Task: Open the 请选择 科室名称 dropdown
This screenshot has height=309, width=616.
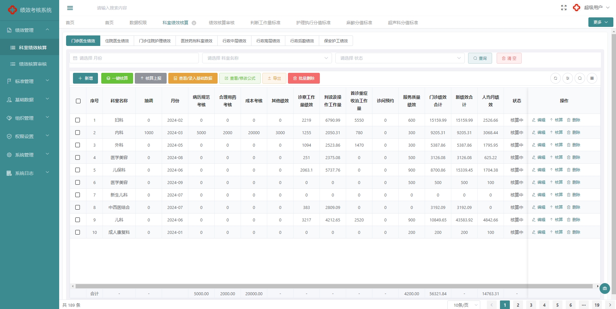Action: 267,58
